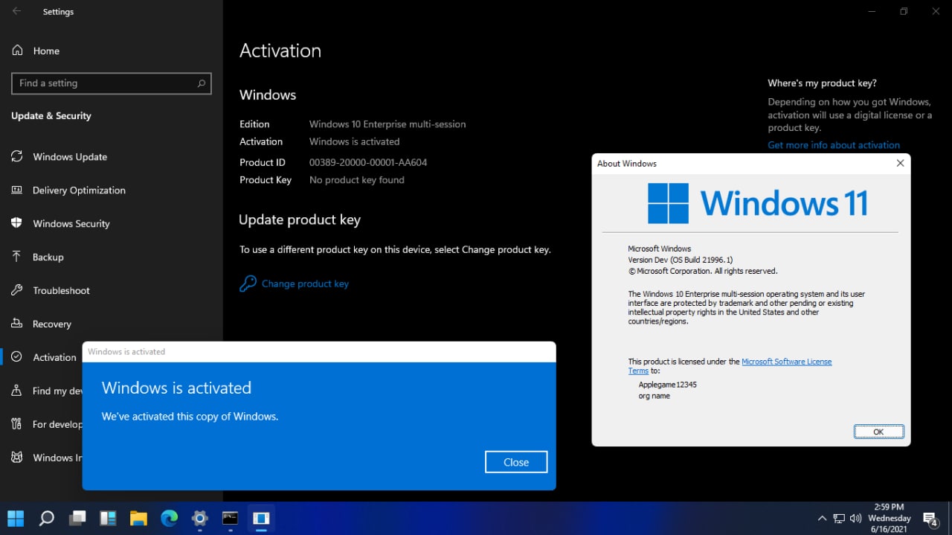952x535 pixels.
Task: Select the winver taskbar app icon
Action: (261, 518)
